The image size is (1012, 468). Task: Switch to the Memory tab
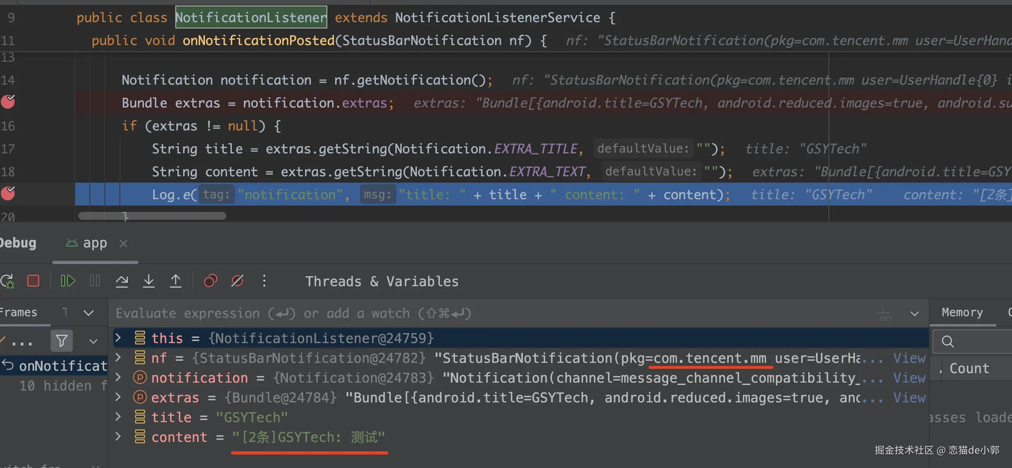coord(962,313)
